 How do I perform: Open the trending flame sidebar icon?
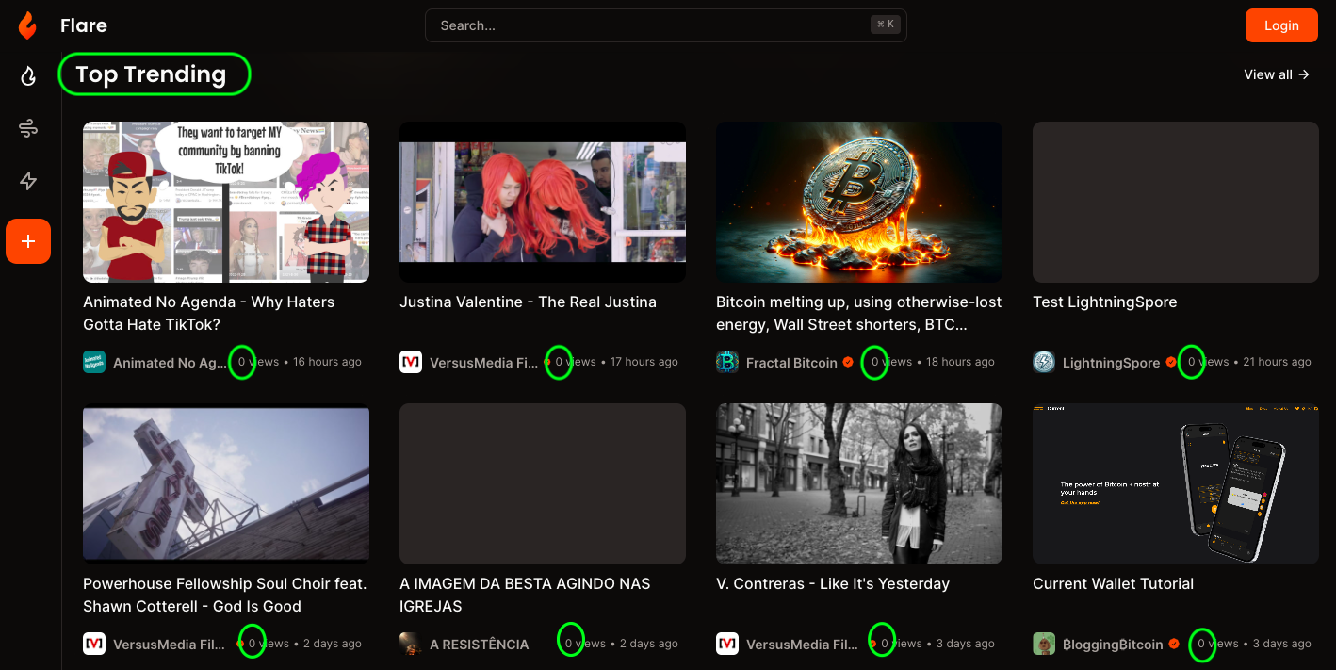28,76
